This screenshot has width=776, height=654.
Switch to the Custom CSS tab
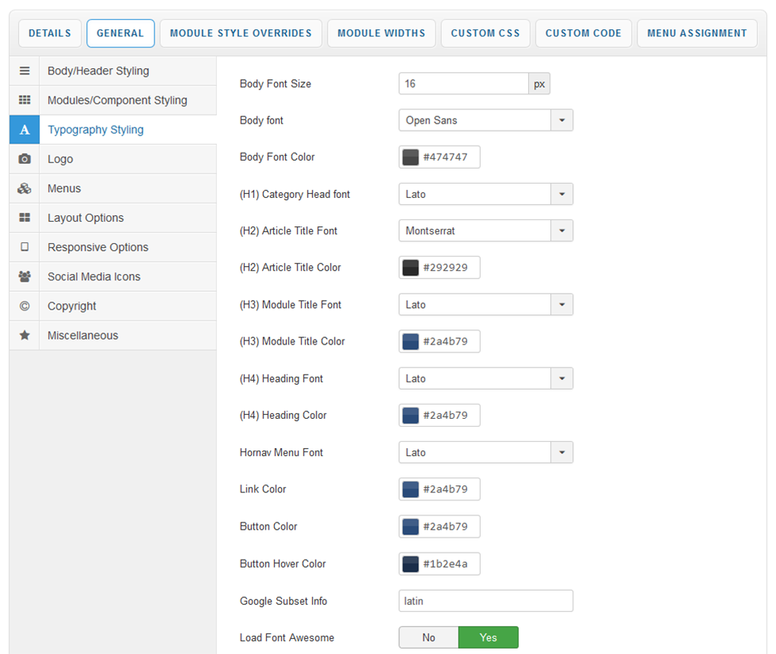click(485, 33)
